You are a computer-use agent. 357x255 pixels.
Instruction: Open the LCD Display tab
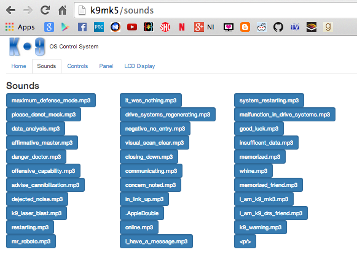click(x=139, y=66)
